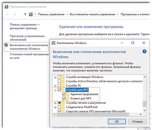This screenshot has height=130, width=152.
Task: Check the Служба активации Windows checkbox
Action: click(59, 77)
